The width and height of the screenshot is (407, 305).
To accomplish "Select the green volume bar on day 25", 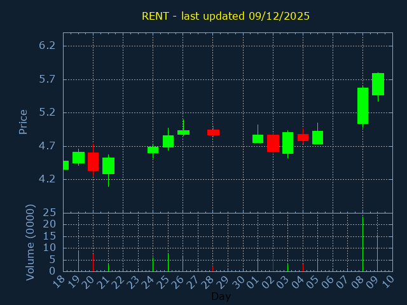I will (168, 262).
